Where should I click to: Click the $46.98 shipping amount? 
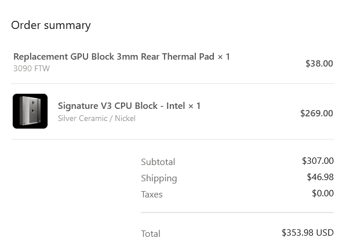pyautogui.click(x=320, y=177)
